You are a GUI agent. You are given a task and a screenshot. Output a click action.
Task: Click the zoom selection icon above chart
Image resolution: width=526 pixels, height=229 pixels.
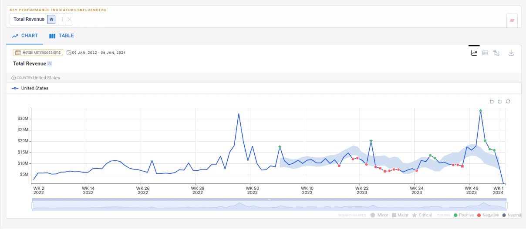click(492, 102)
